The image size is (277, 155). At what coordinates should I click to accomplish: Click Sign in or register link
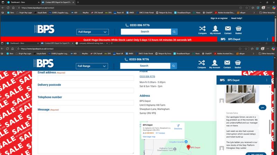pos(219,18)
